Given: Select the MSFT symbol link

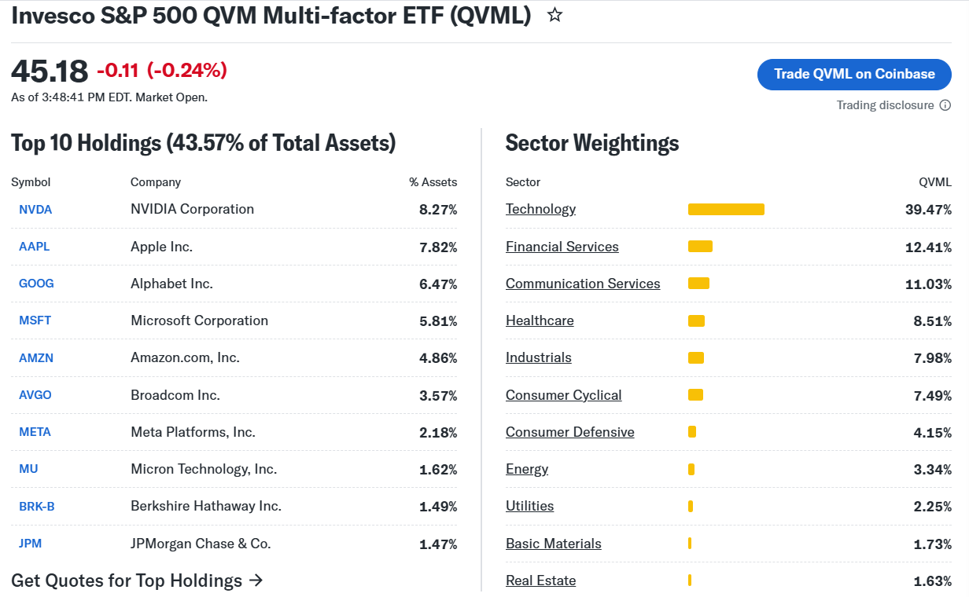Looking at the screenshot, I should [35, 320].
